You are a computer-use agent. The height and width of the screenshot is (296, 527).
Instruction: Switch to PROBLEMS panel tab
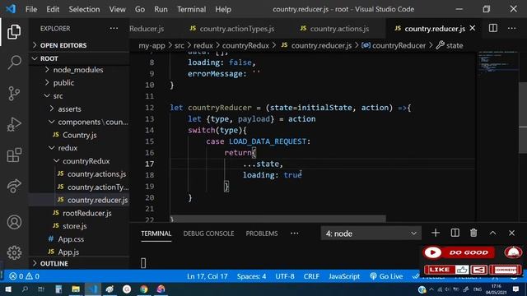point(262,234)
